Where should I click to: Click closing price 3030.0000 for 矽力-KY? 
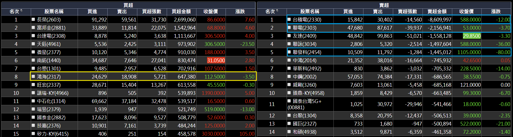pos(213,134)
